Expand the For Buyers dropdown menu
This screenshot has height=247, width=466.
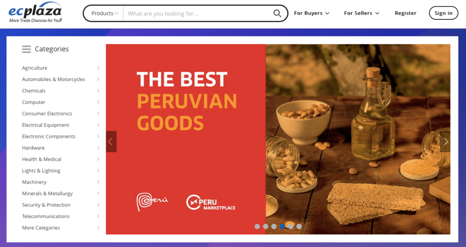[x=312, y=13]
